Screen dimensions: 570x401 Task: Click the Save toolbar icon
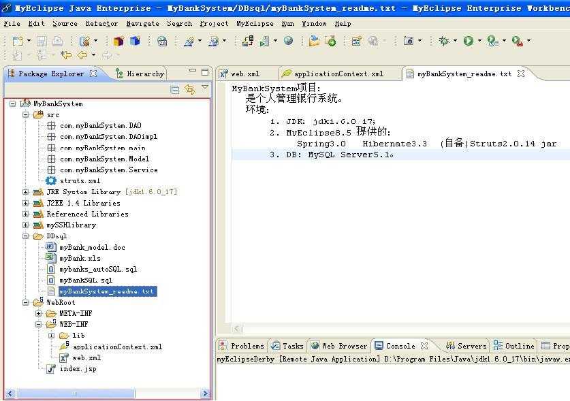click(x=42, y=41)
